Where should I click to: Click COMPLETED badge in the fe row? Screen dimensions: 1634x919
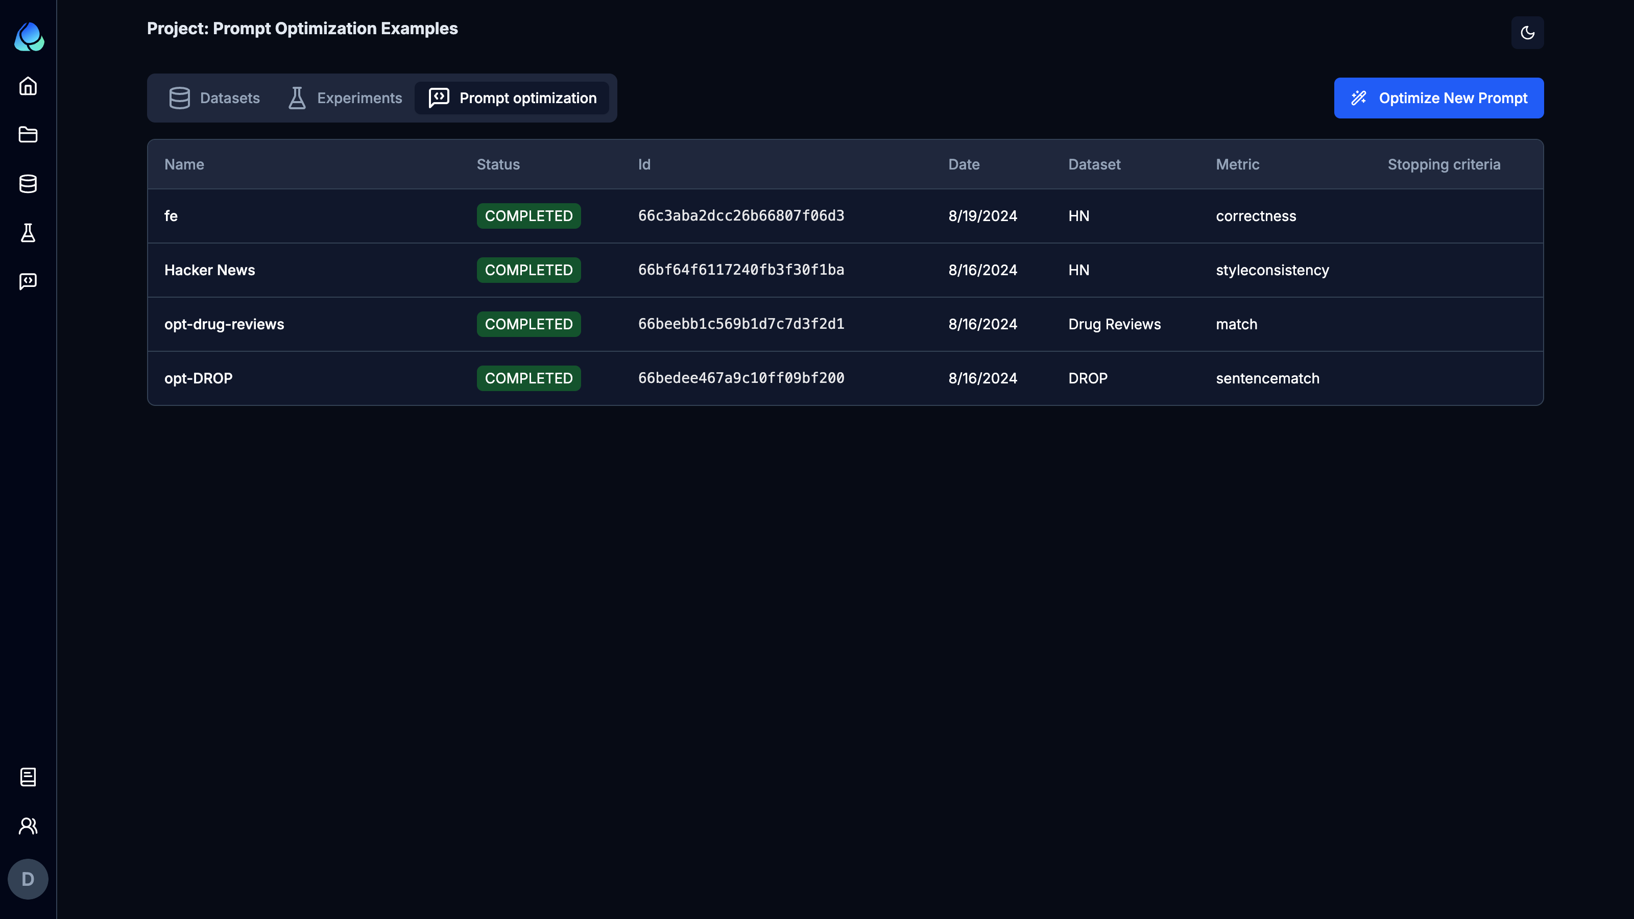(528, 215)
